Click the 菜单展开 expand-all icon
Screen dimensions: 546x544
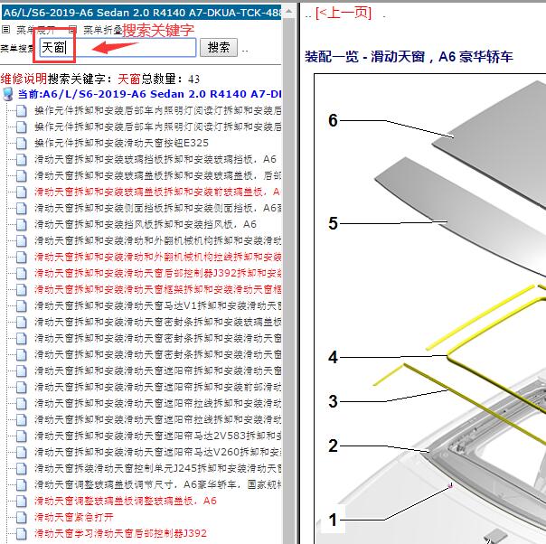(6, 30)
